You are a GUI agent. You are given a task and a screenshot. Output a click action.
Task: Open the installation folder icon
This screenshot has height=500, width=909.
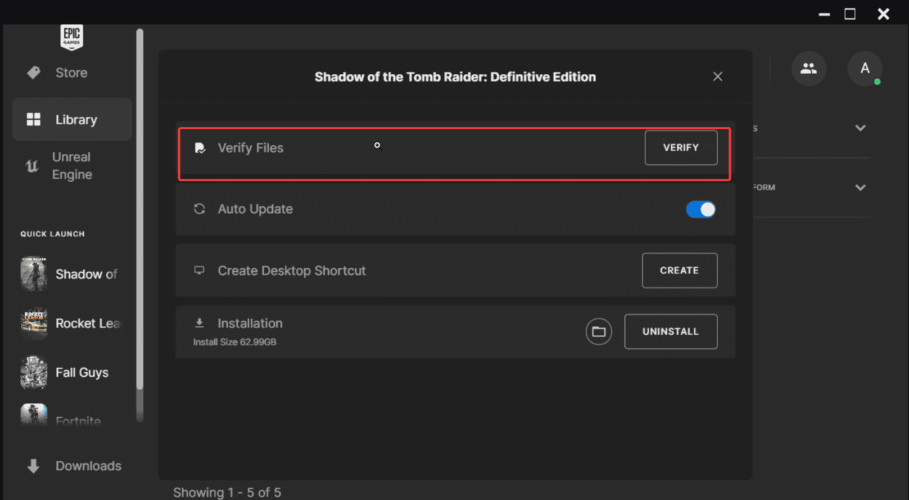coord(599,331)
